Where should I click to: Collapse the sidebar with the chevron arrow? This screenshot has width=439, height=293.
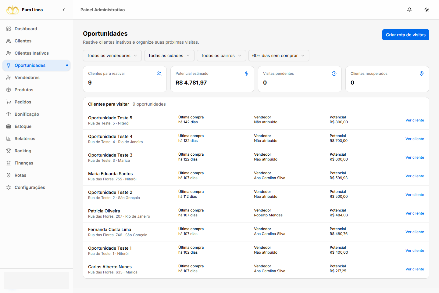64,10
